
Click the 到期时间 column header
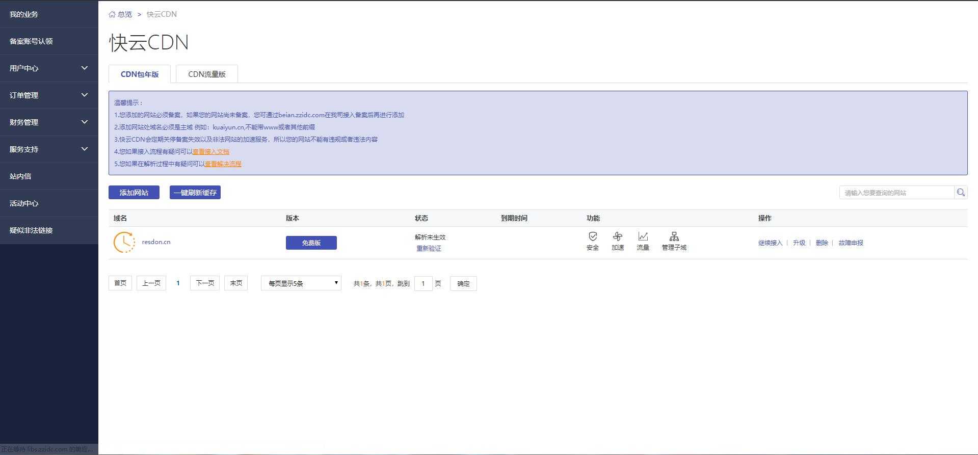[514, 218]
